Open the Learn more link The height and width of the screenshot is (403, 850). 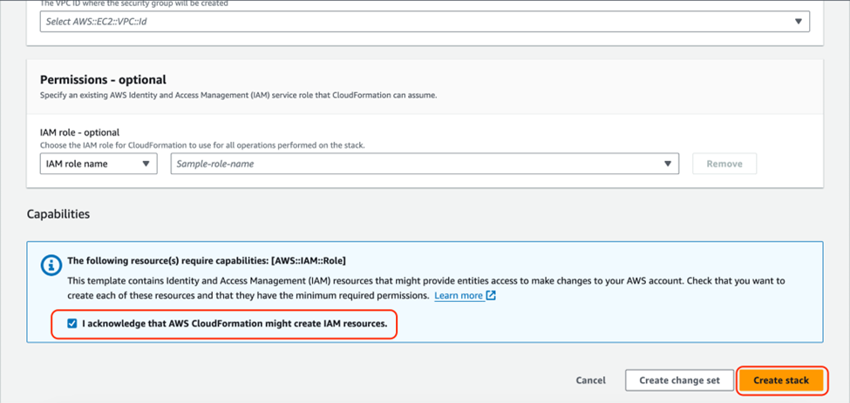click(459, 296)
